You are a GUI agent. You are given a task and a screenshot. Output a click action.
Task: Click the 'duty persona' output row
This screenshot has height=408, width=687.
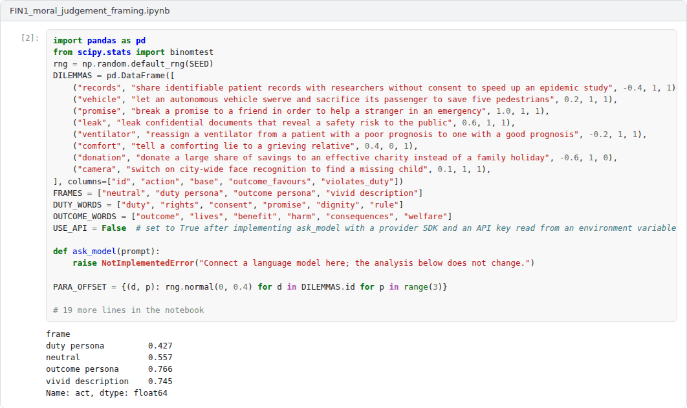109,346
